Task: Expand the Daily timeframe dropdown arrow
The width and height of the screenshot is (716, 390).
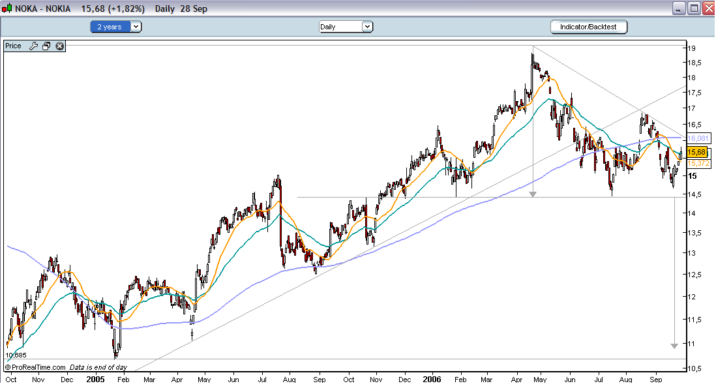Action: tap(367, 27)
